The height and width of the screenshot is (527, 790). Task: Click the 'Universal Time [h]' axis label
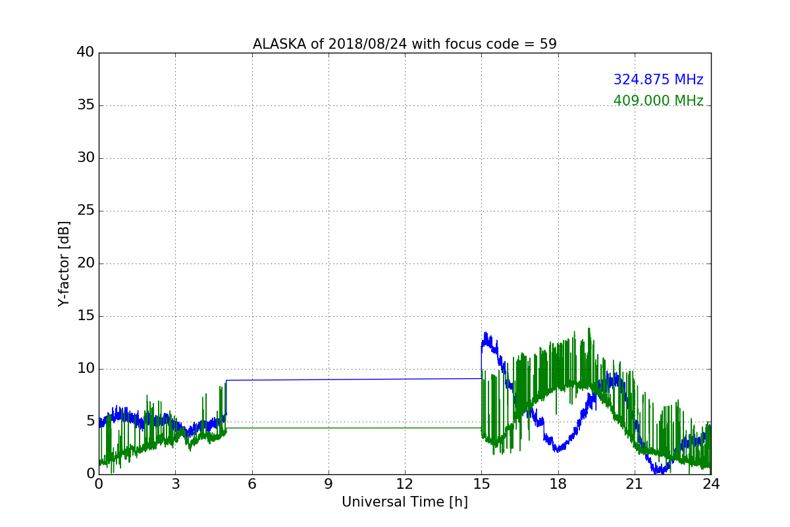pos(404,502)
